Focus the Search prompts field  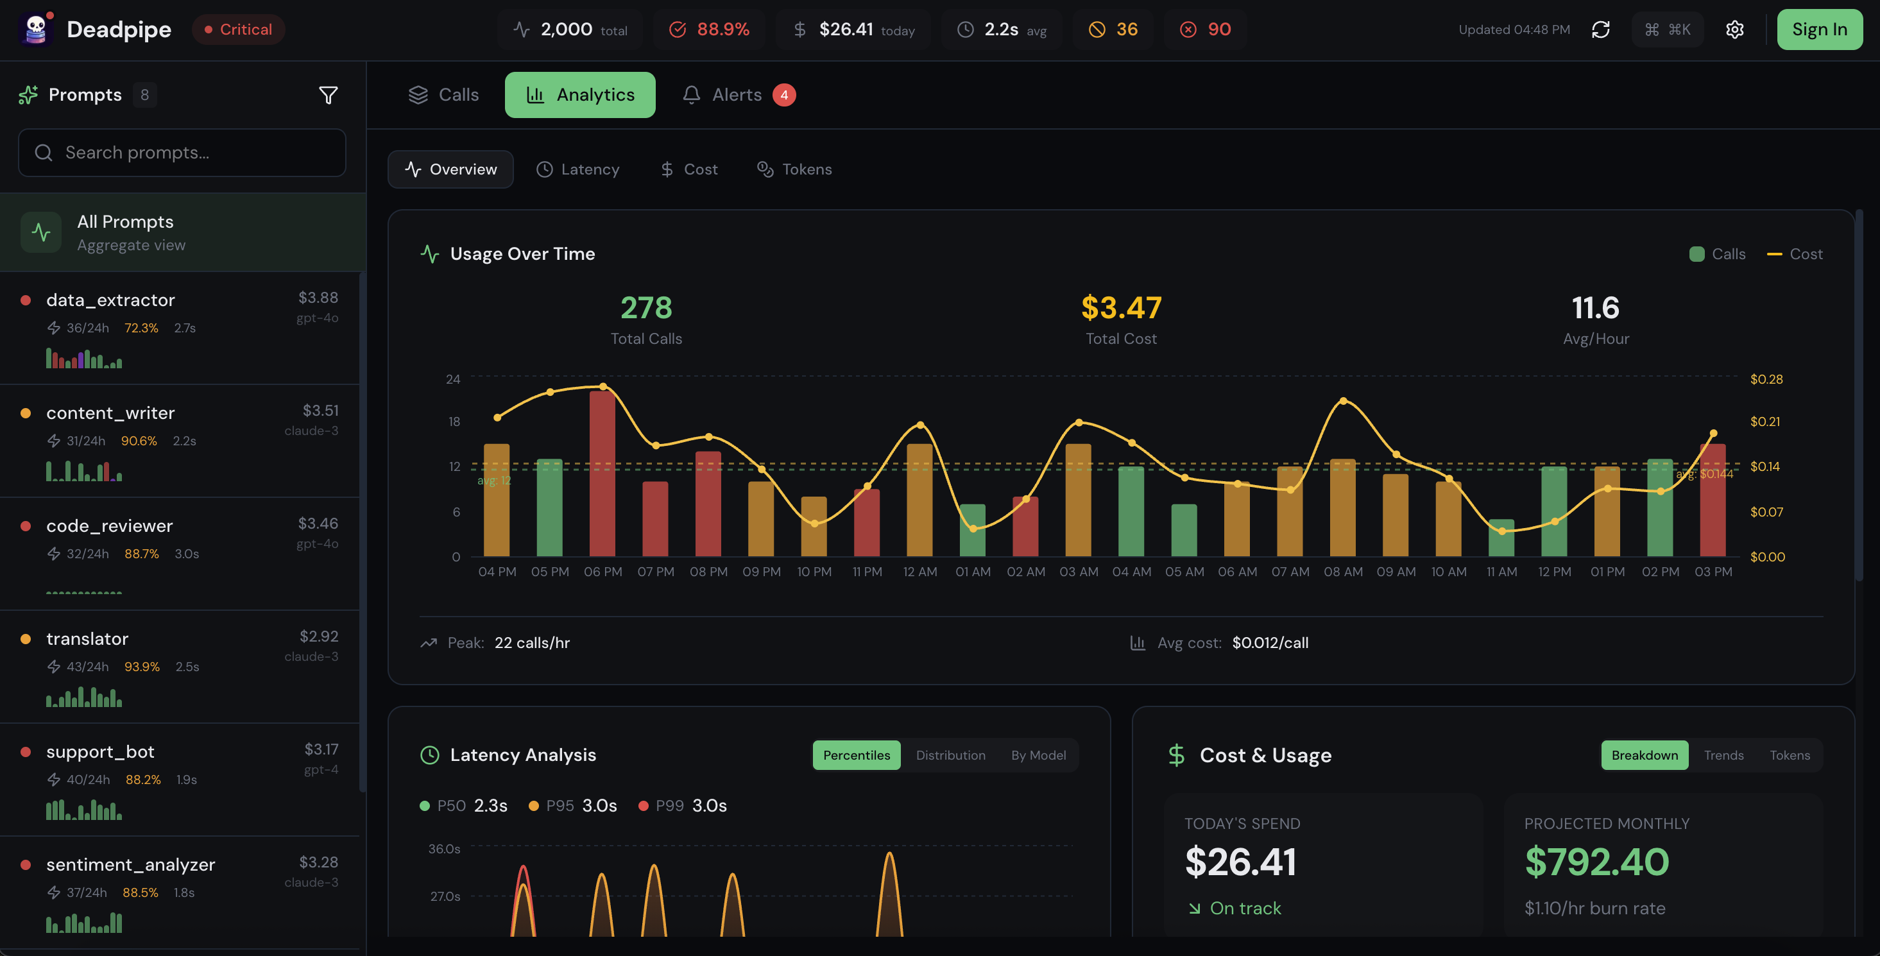(x=182, y=153)
